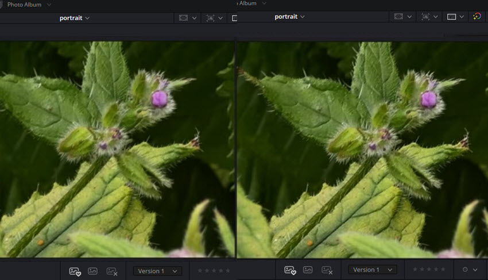Click viewer frame mode icon in left pane
Image resolution: width=488 pixels, height=280 pixels.
pos(183,18)
